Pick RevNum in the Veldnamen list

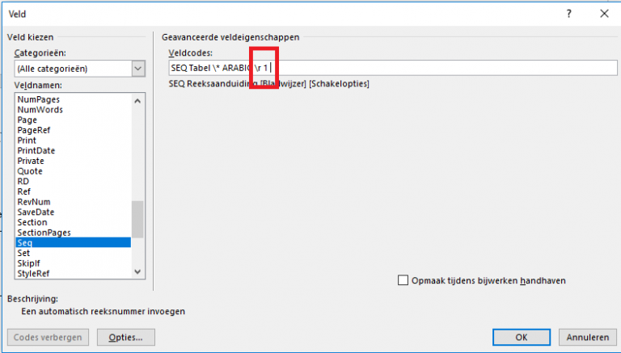(x=33, y=202)
